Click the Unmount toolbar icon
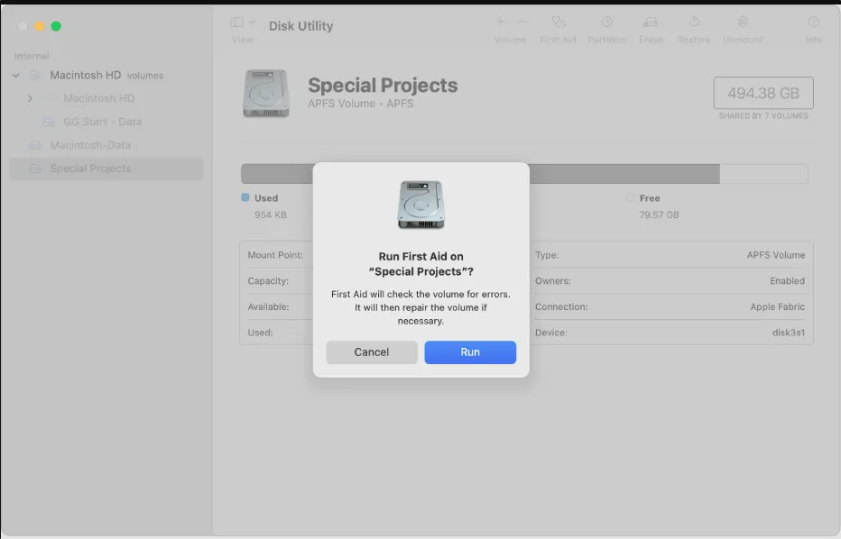This screenshot has width=841, height=539. click(x=743, y=22)
